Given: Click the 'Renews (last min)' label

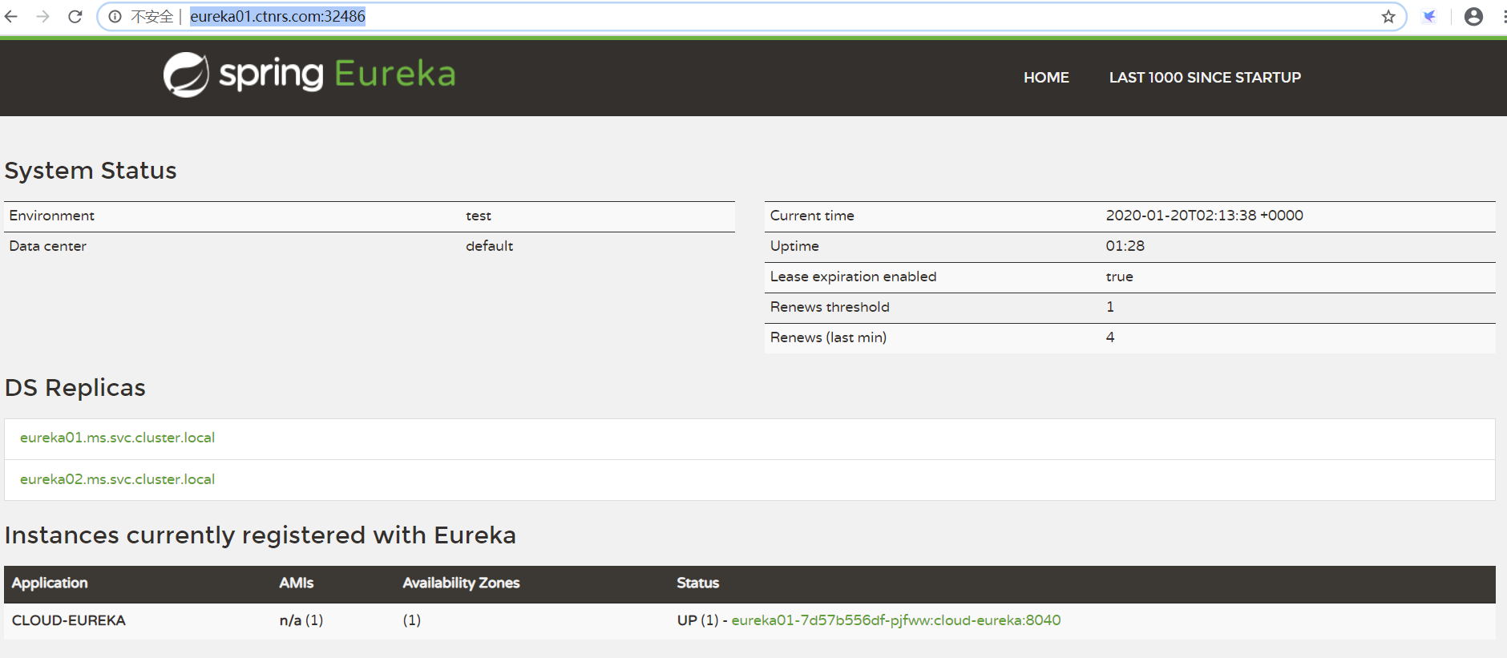Looking at the screenshot, I should (x=828, y=337).
